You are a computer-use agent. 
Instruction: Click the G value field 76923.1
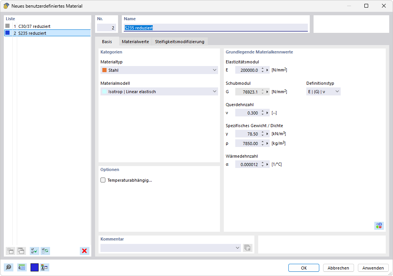pyautogui.click(x=247, y=92)
